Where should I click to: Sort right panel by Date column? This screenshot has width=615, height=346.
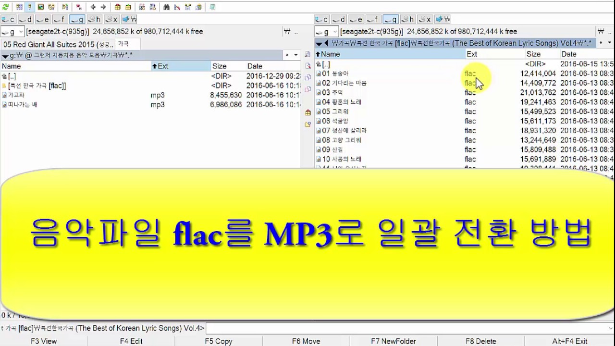(x=587, y=54)
